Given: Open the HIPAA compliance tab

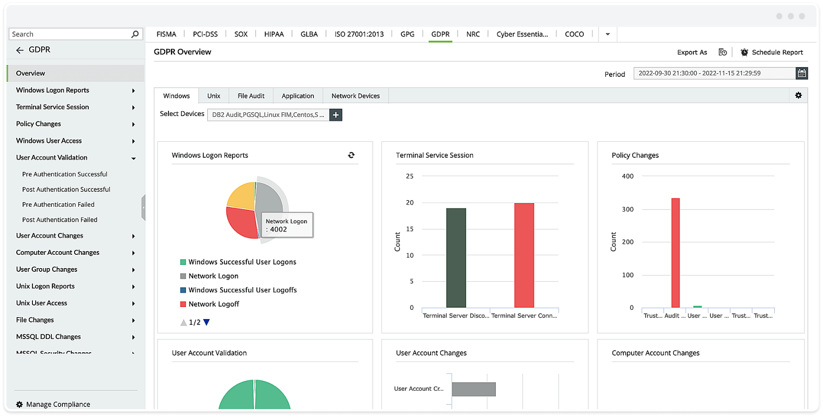Looking at the screenshot, I should coord(274,34).
